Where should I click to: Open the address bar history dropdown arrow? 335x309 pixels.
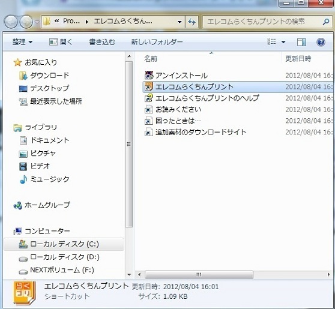(x=180, y=22)
